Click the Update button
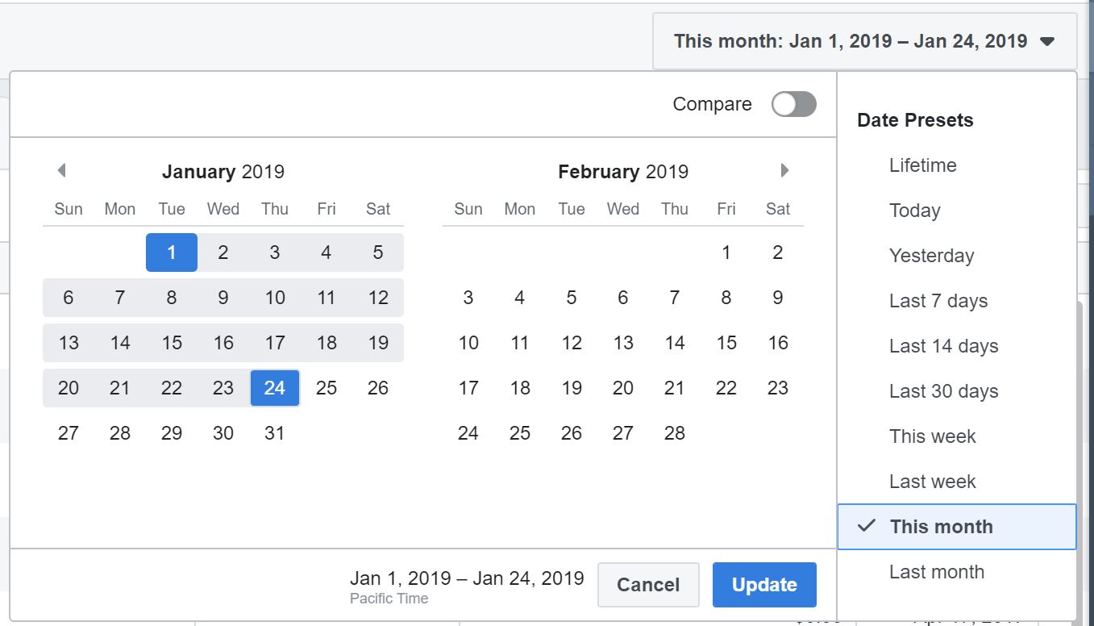Image resolution: width=1094 pixels, height=626 pixels. pyautogui.click(x=764, y=585)
